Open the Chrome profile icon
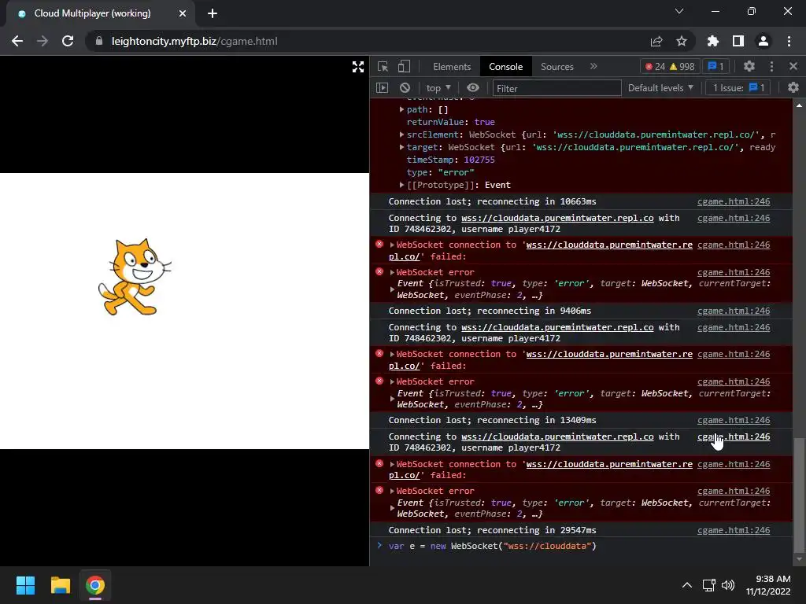This screenshot has width=806, height=604. 763,41
